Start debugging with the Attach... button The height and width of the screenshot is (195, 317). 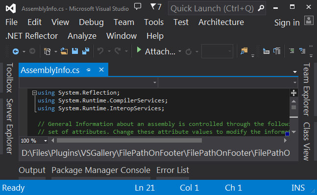pyautogui.click(x=156, y=51)
